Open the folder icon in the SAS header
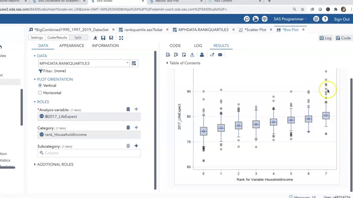The height and width of the screenshot is (198, 353). click(256, 19)
